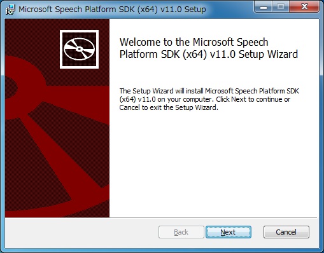The image size is (324, 253).
Task: Click the 'Setup Wizard will install' description text
Action: click(209, 99)
